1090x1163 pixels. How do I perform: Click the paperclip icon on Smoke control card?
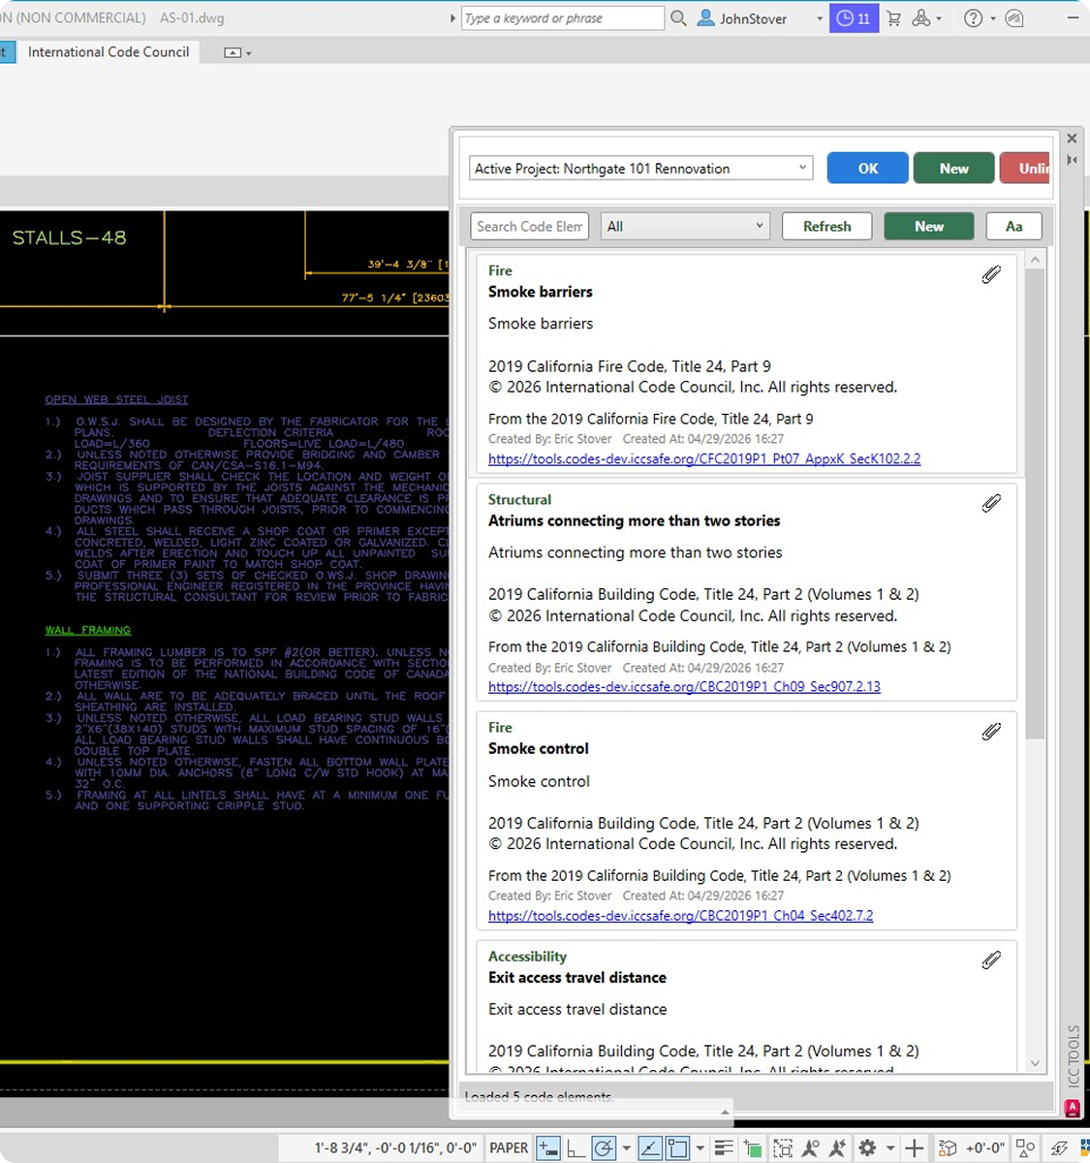(x=991, y=732)
